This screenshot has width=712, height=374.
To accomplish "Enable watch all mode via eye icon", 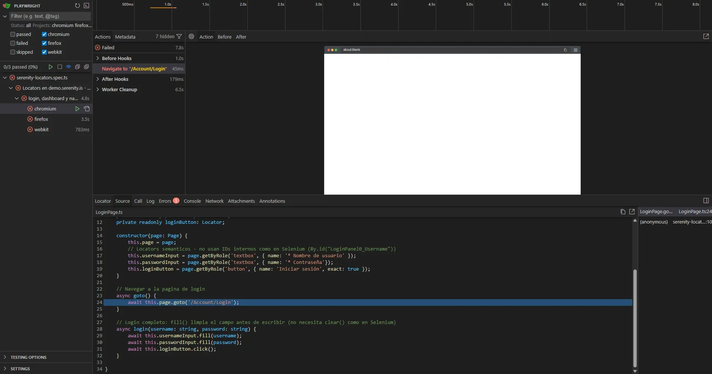I will 68,67.
